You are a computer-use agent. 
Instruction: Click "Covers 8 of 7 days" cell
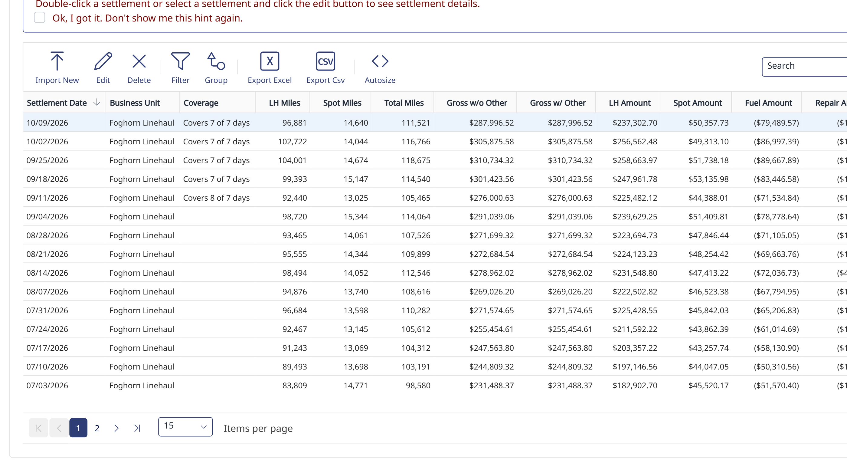click(216, 198)
